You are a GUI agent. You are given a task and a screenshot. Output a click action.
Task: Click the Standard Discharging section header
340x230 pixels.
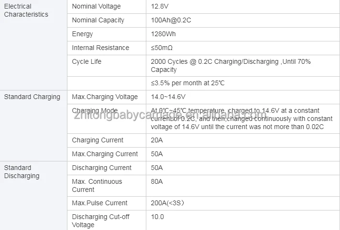point(22,172)
